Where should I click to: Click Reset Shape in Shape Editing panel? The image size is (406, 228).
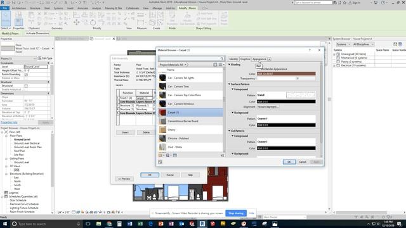pyautogui.click(x=224, y=18)
